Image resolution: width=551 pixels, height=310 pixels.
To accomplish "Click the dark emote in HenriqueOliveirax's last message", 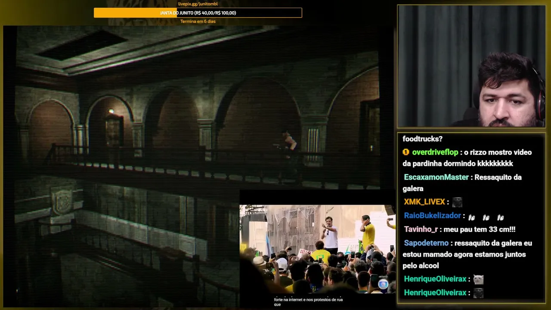I will [x=478, y=293].
